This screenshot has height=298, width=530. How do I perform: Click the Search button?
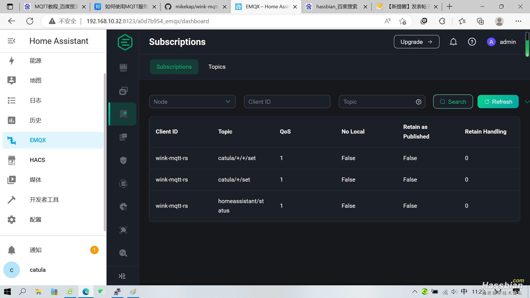(453, 101)
